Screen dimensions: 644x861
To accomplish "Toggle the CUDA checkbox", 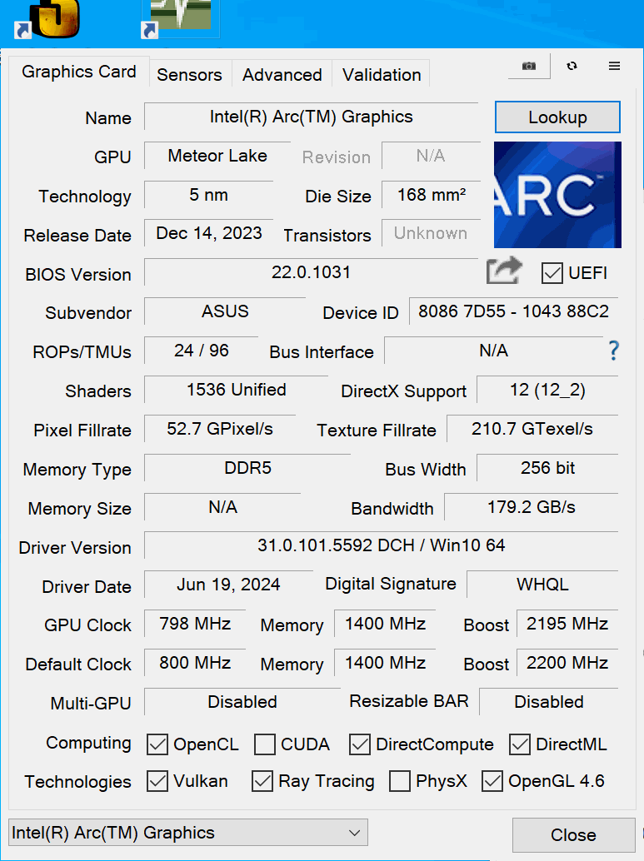I will click(265, 744).
